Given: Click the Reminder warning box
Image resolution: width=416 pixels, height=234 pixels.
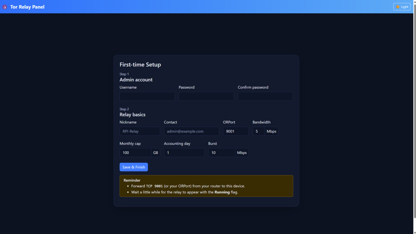Looking at the screenshot, I should pyautogui.click(x=206, y=186).
